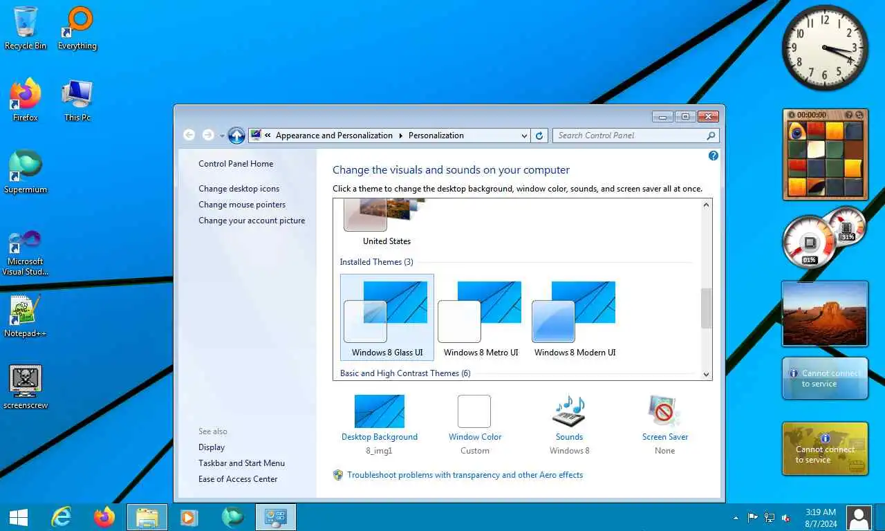Click the puzzle gadget timer pause icon
The width and height of the screenshot is (885, 531).
click(x=792, y=115)
